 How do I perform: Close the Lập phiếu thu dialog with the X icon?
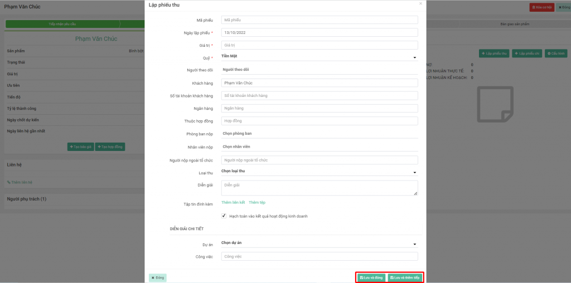click(420, 3)
